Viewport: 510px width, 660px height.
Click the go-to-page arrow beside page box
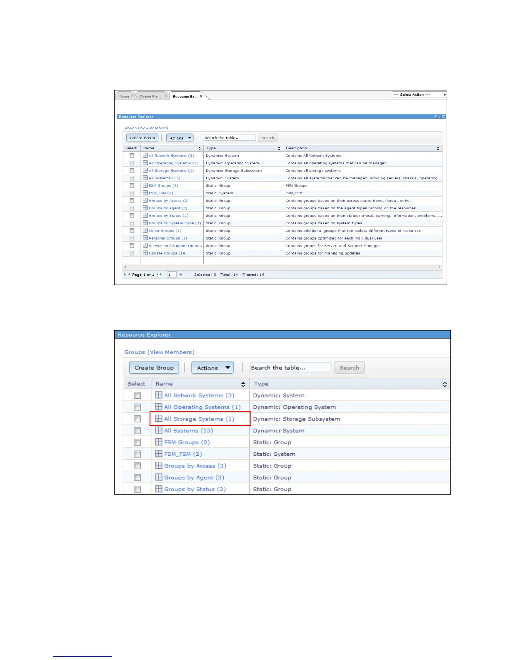[180, 275]
